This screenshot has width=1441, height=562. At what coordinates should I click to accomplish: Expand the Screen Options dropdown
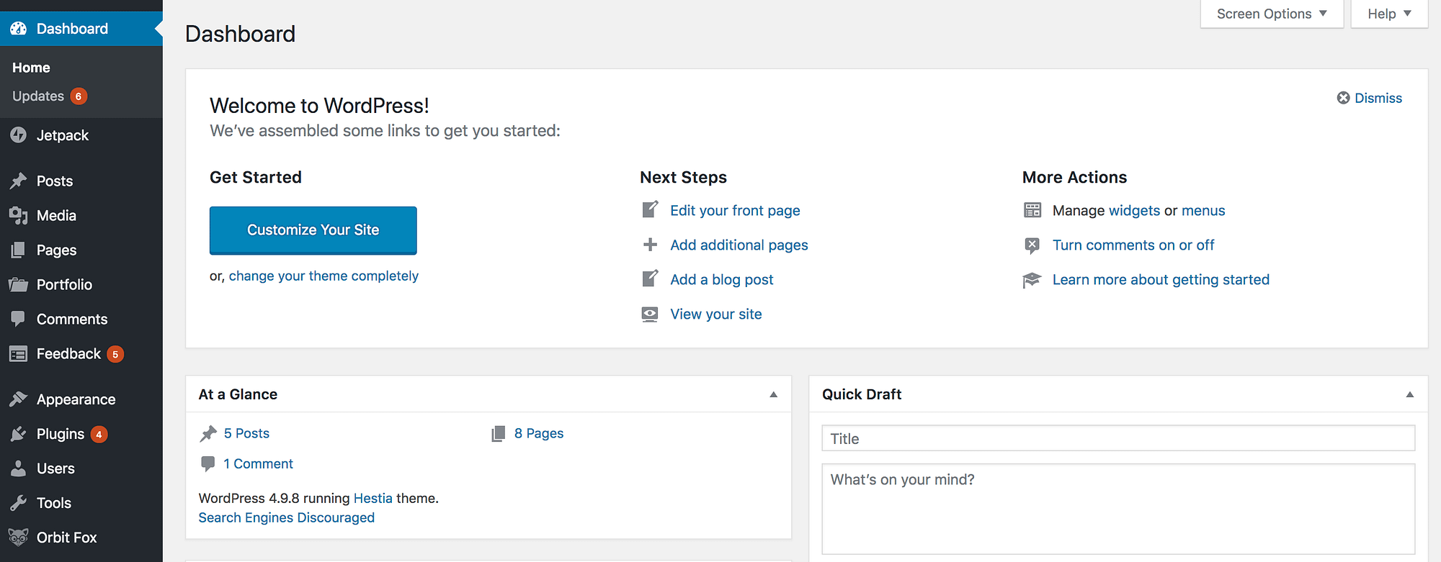tap(1272, 14)
